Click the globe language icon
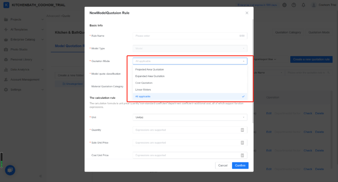 pyautogui.click(x=284, y=5)
